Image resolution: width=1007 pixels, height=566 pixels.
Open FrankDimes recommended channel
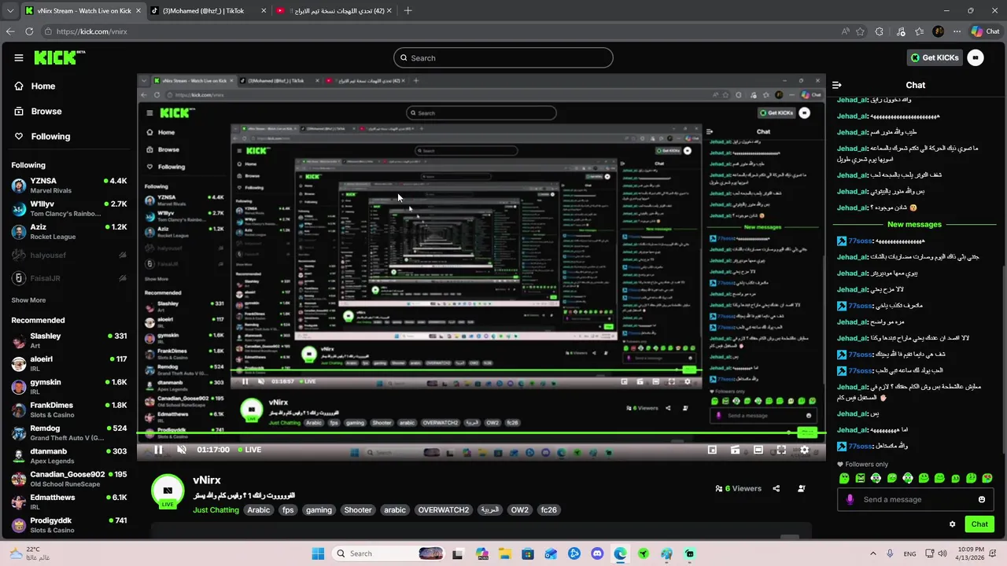point(69,410)
